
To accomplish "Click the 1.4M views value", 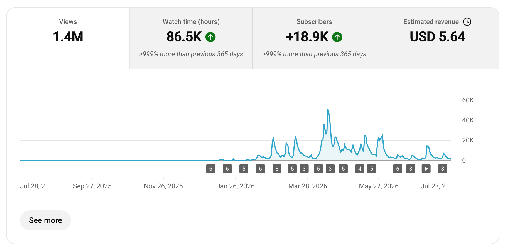I will pyautogui.click(x=68, y=37).
